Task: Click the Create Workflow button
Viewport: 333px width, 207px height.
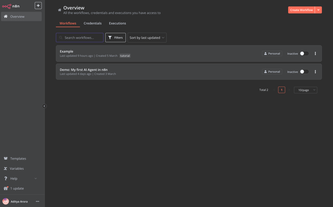Action: pos(301,10)
